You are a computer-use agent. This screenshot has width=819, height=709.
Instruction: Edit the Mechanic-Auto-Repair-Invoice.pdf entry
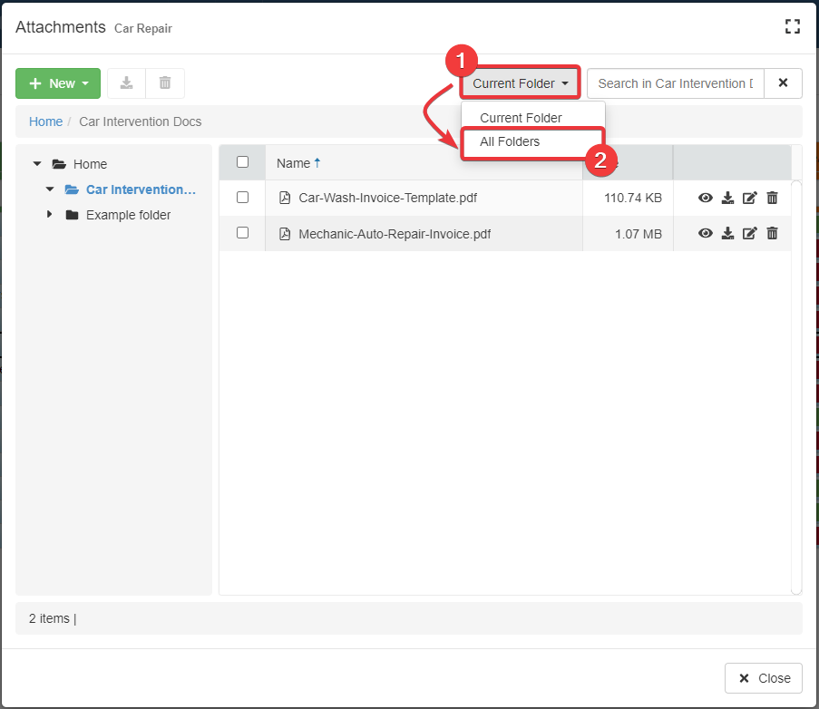pyautogui.click(x=749, y=233)
